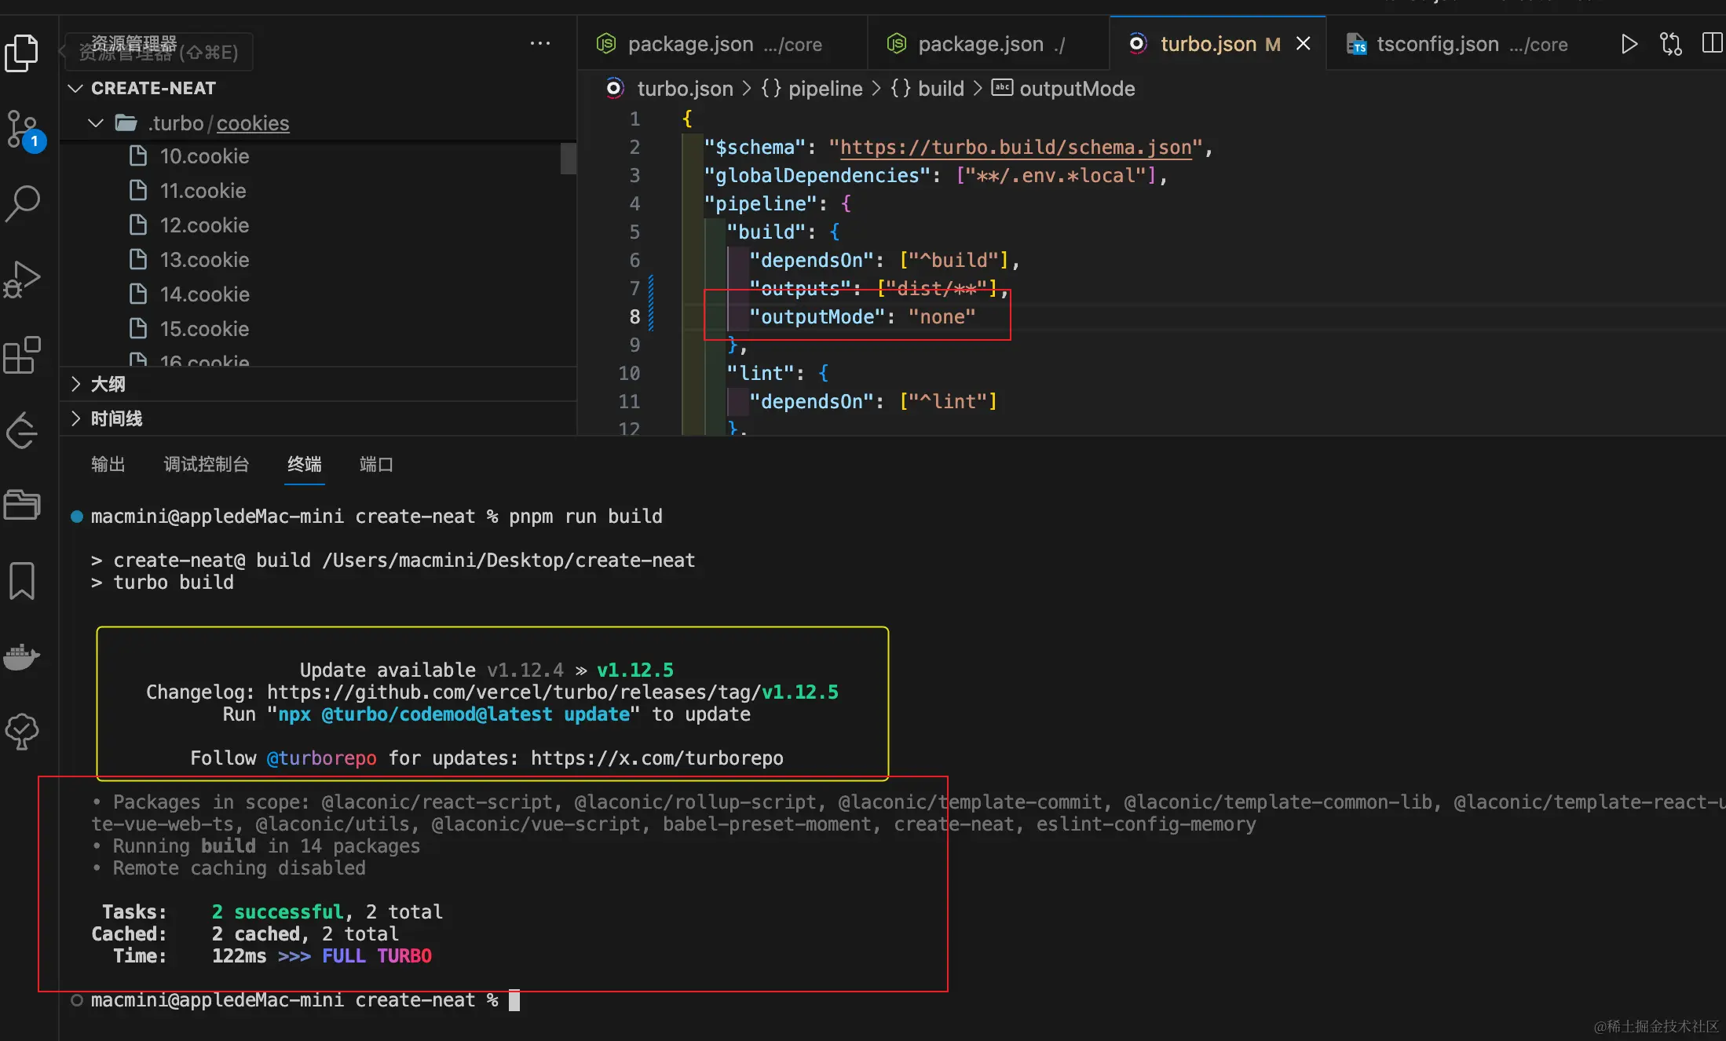Click the "dependsOn" key under build
The height and width of the screenshot is (1041, 1726).
[811, 261]
